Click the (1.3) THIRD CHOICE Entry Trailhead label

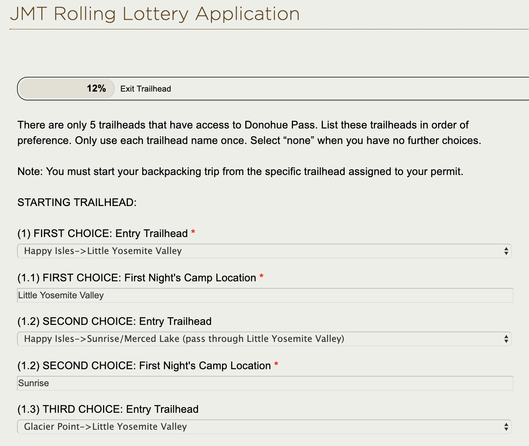[107, 409]
